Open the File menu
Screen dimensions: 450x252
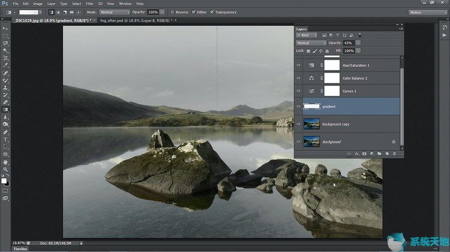click(x=16, y=4)
